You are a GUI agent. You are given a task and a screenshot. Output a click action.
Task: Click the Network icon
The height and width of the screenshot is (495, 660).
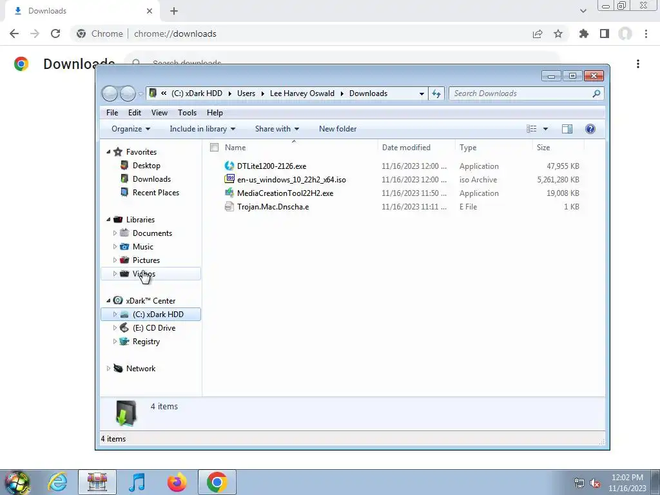point(118,368)
